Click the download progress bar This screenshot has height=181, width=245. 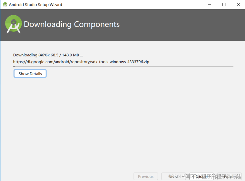coord(123,67)
